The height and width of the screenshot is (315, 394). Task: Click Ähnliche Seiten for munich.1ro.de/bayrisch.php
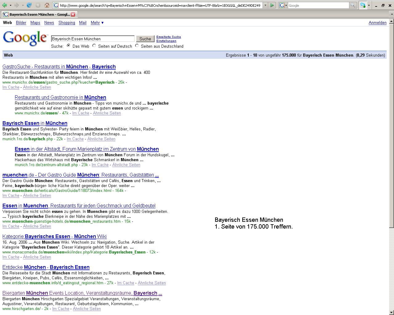[x=101, y=139]
